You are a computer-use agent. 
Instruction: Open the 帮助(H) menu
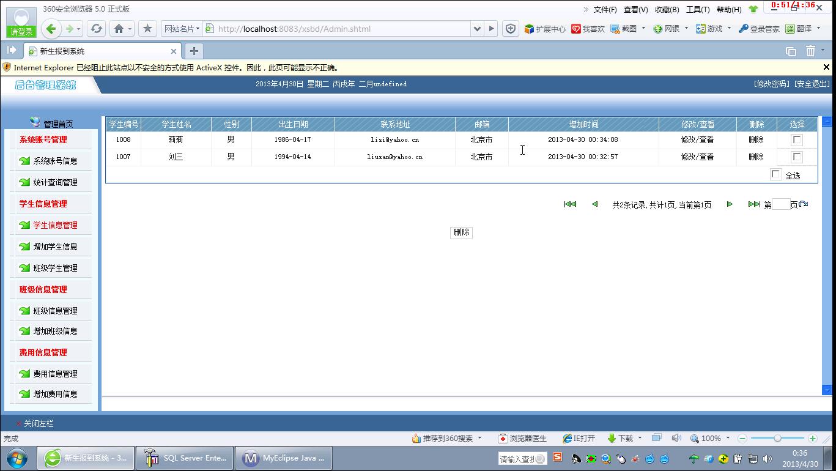click(729, 9)
